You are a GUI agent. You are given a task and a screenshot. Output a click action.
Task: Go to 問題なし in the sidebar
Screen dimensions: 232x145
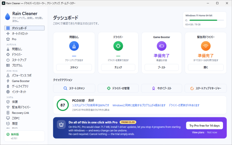(24, 49)
